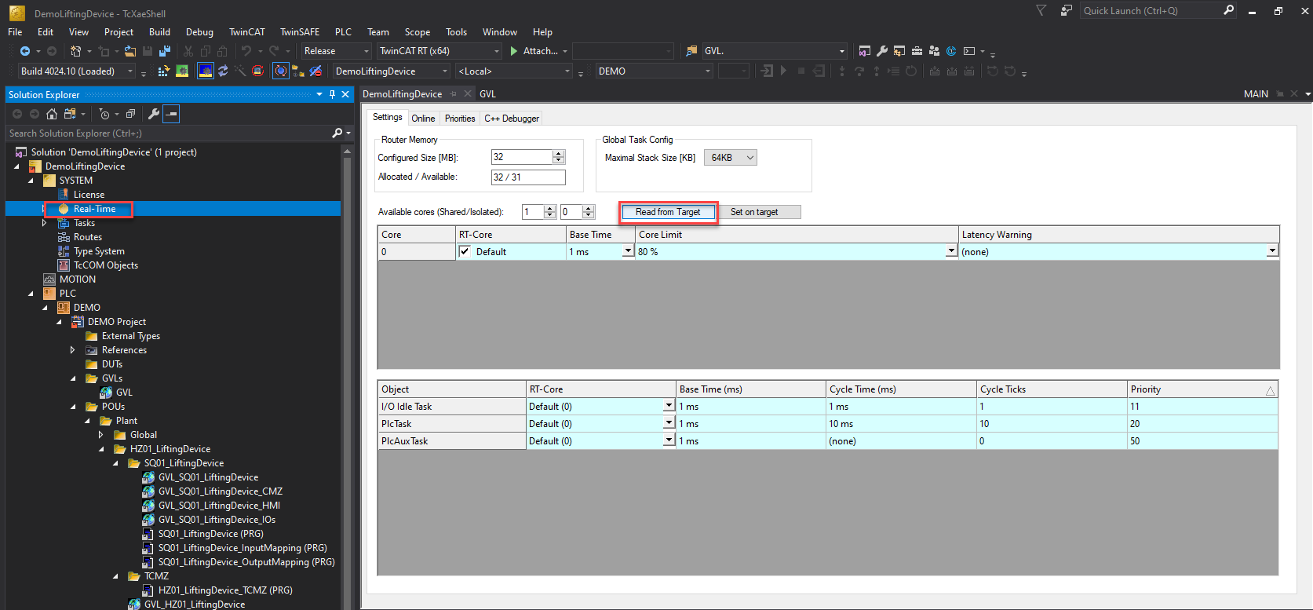Screen dimensions: 1313x610
Task: Open the TwinCAT menu
Action: point(246,32)
